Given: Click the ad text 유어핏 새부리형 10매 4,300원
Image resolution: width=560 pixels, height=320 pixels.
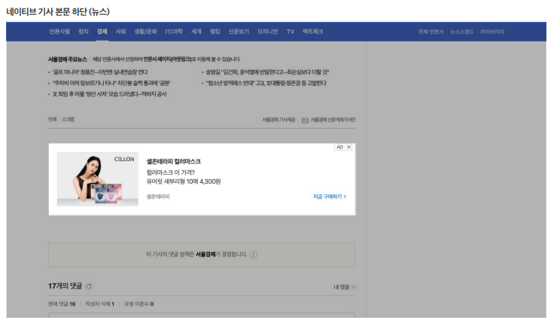Looking at the screenshot, I should [x=184, y=181].
